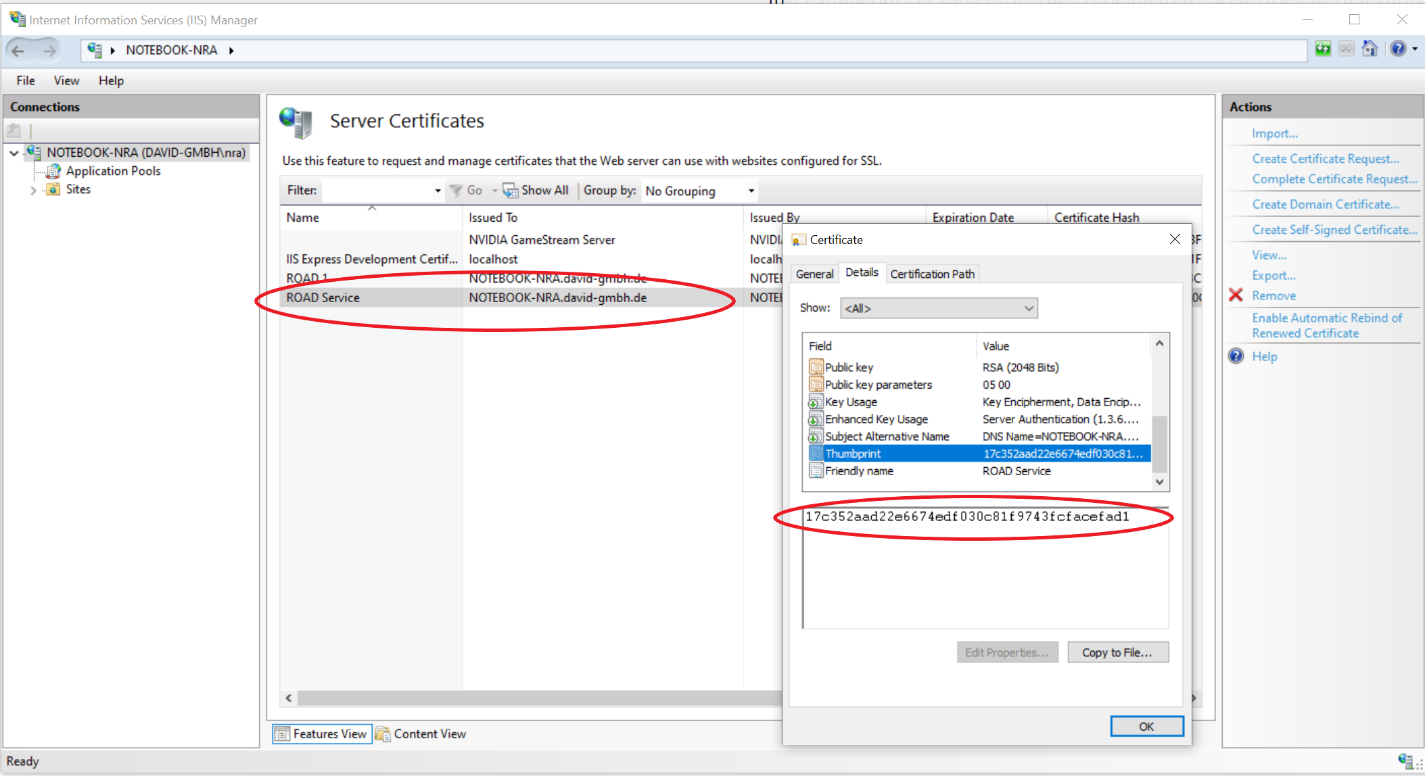Click the back navigation arrow
The width and height of the screenshot is (1425, 776).
18,50
